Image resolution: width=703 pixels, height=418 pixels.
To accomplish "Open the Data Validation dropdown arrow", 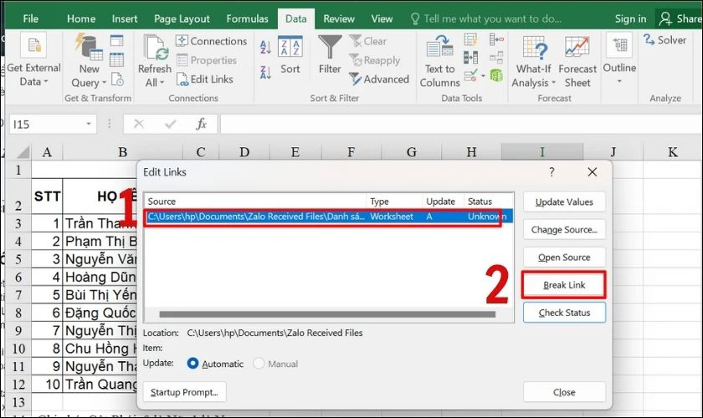I will click(483, 76).
